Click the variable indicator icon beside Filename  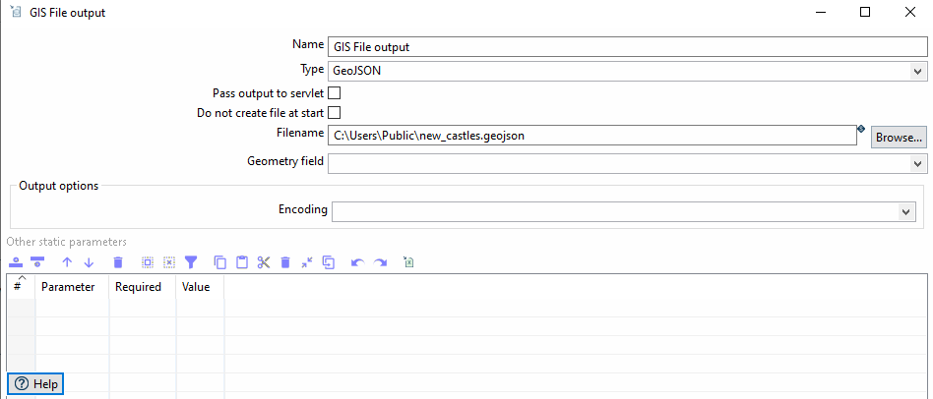(860, 128)
